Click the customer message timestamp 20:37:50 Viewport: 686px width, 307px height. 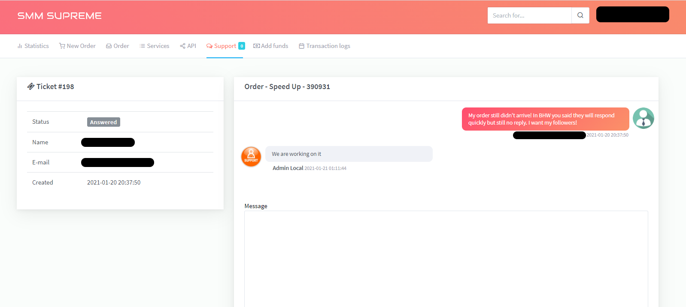tap(607, 135)
